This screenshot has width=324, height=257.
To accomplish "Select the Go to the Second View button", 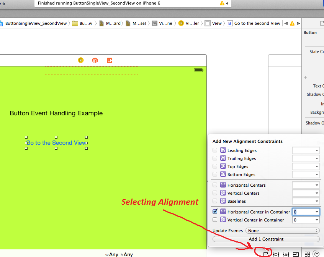I will (x=56, y=143).
